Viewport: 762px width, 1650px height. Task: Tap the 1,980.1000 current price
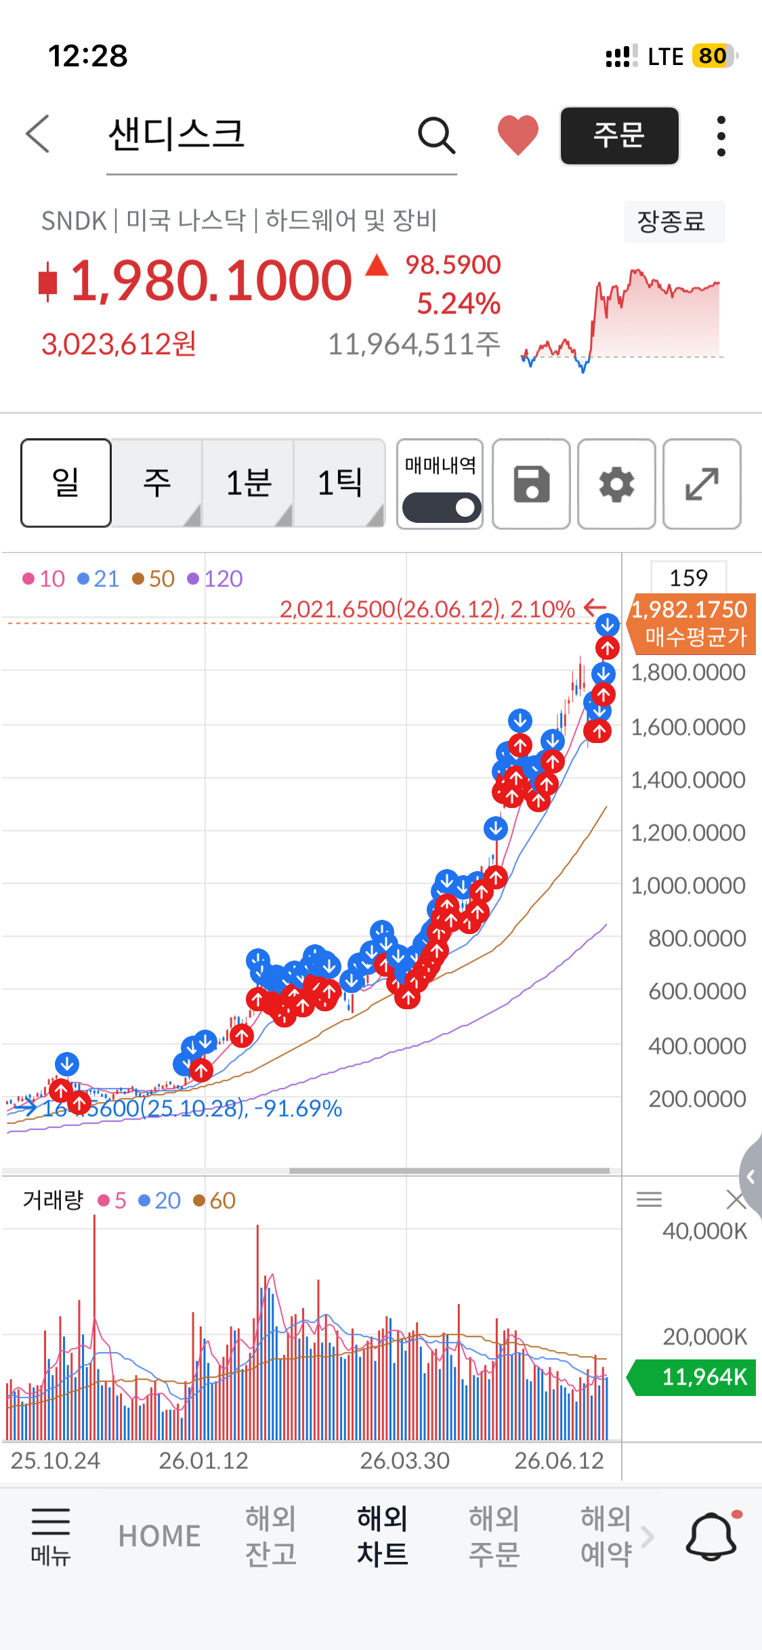point(211,280)
